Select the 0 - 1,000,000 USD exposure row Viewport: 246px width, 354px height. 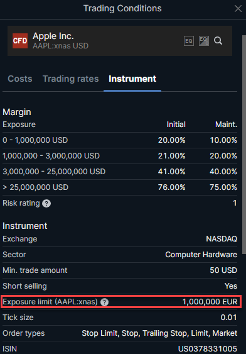tap(120, 140)
